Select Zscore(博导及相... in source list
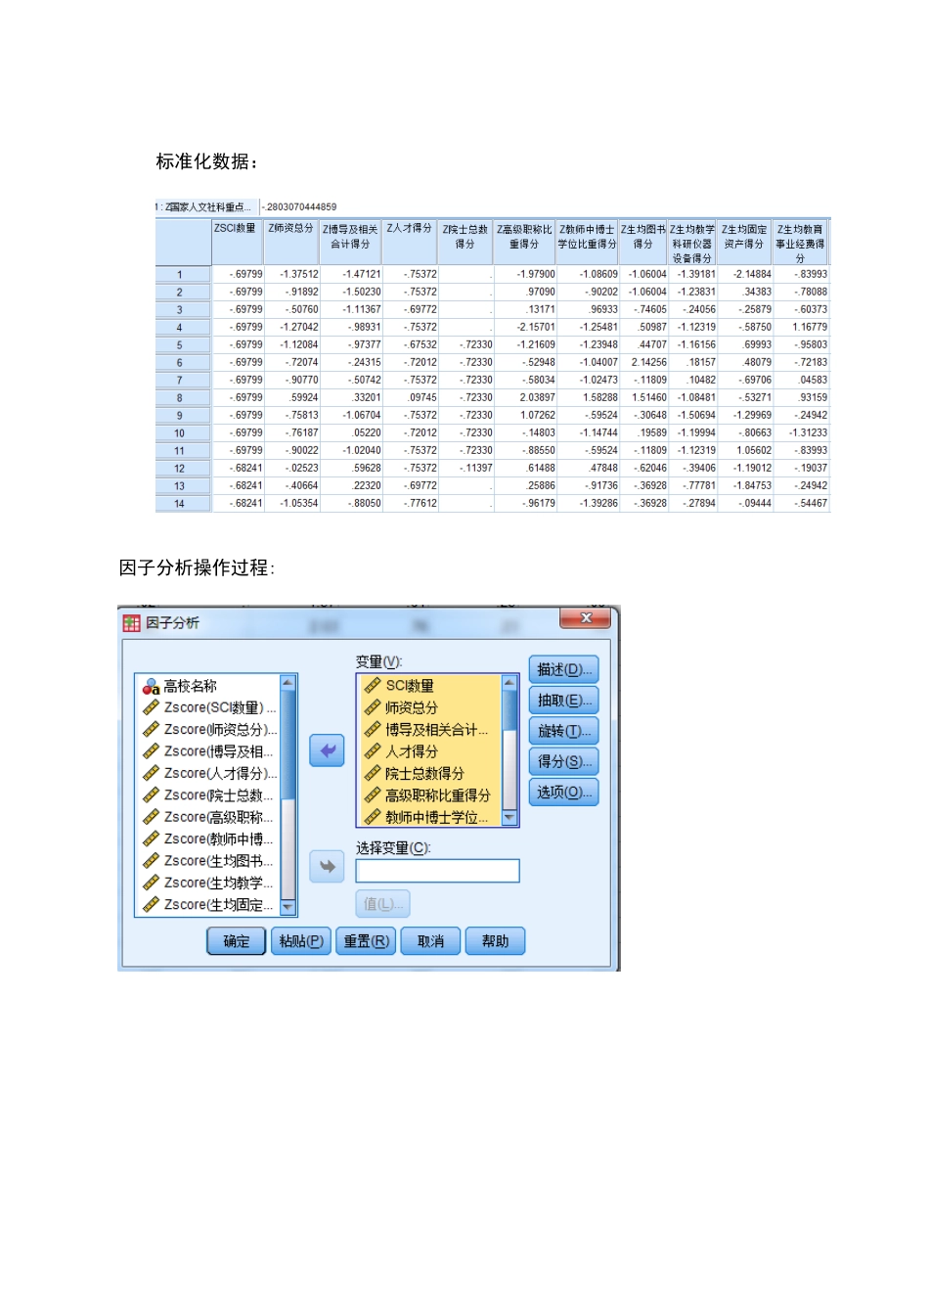 [x=218, y=752]
